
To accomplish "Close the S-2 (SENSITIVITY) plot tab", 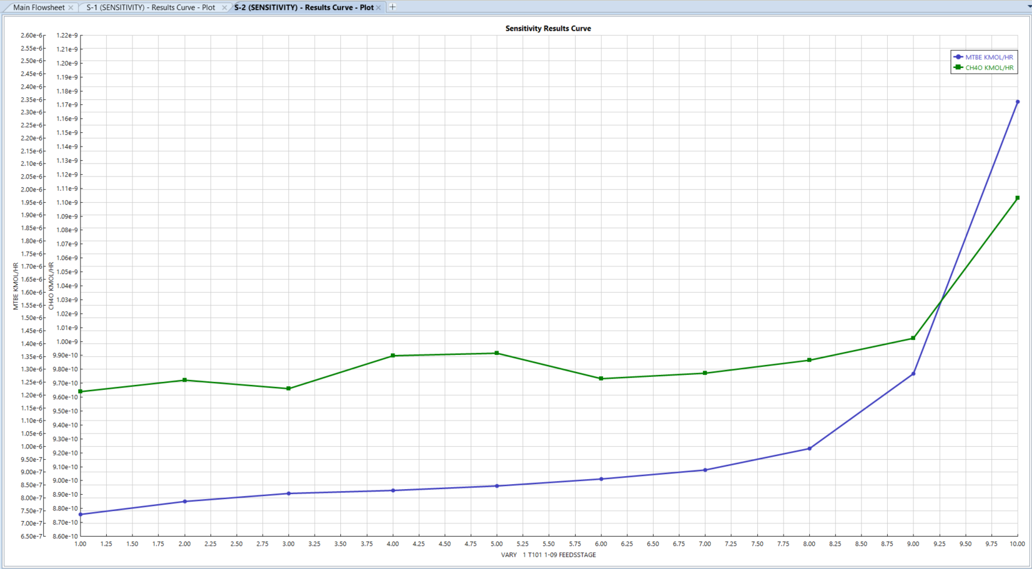I will click(x=378, y=7).
